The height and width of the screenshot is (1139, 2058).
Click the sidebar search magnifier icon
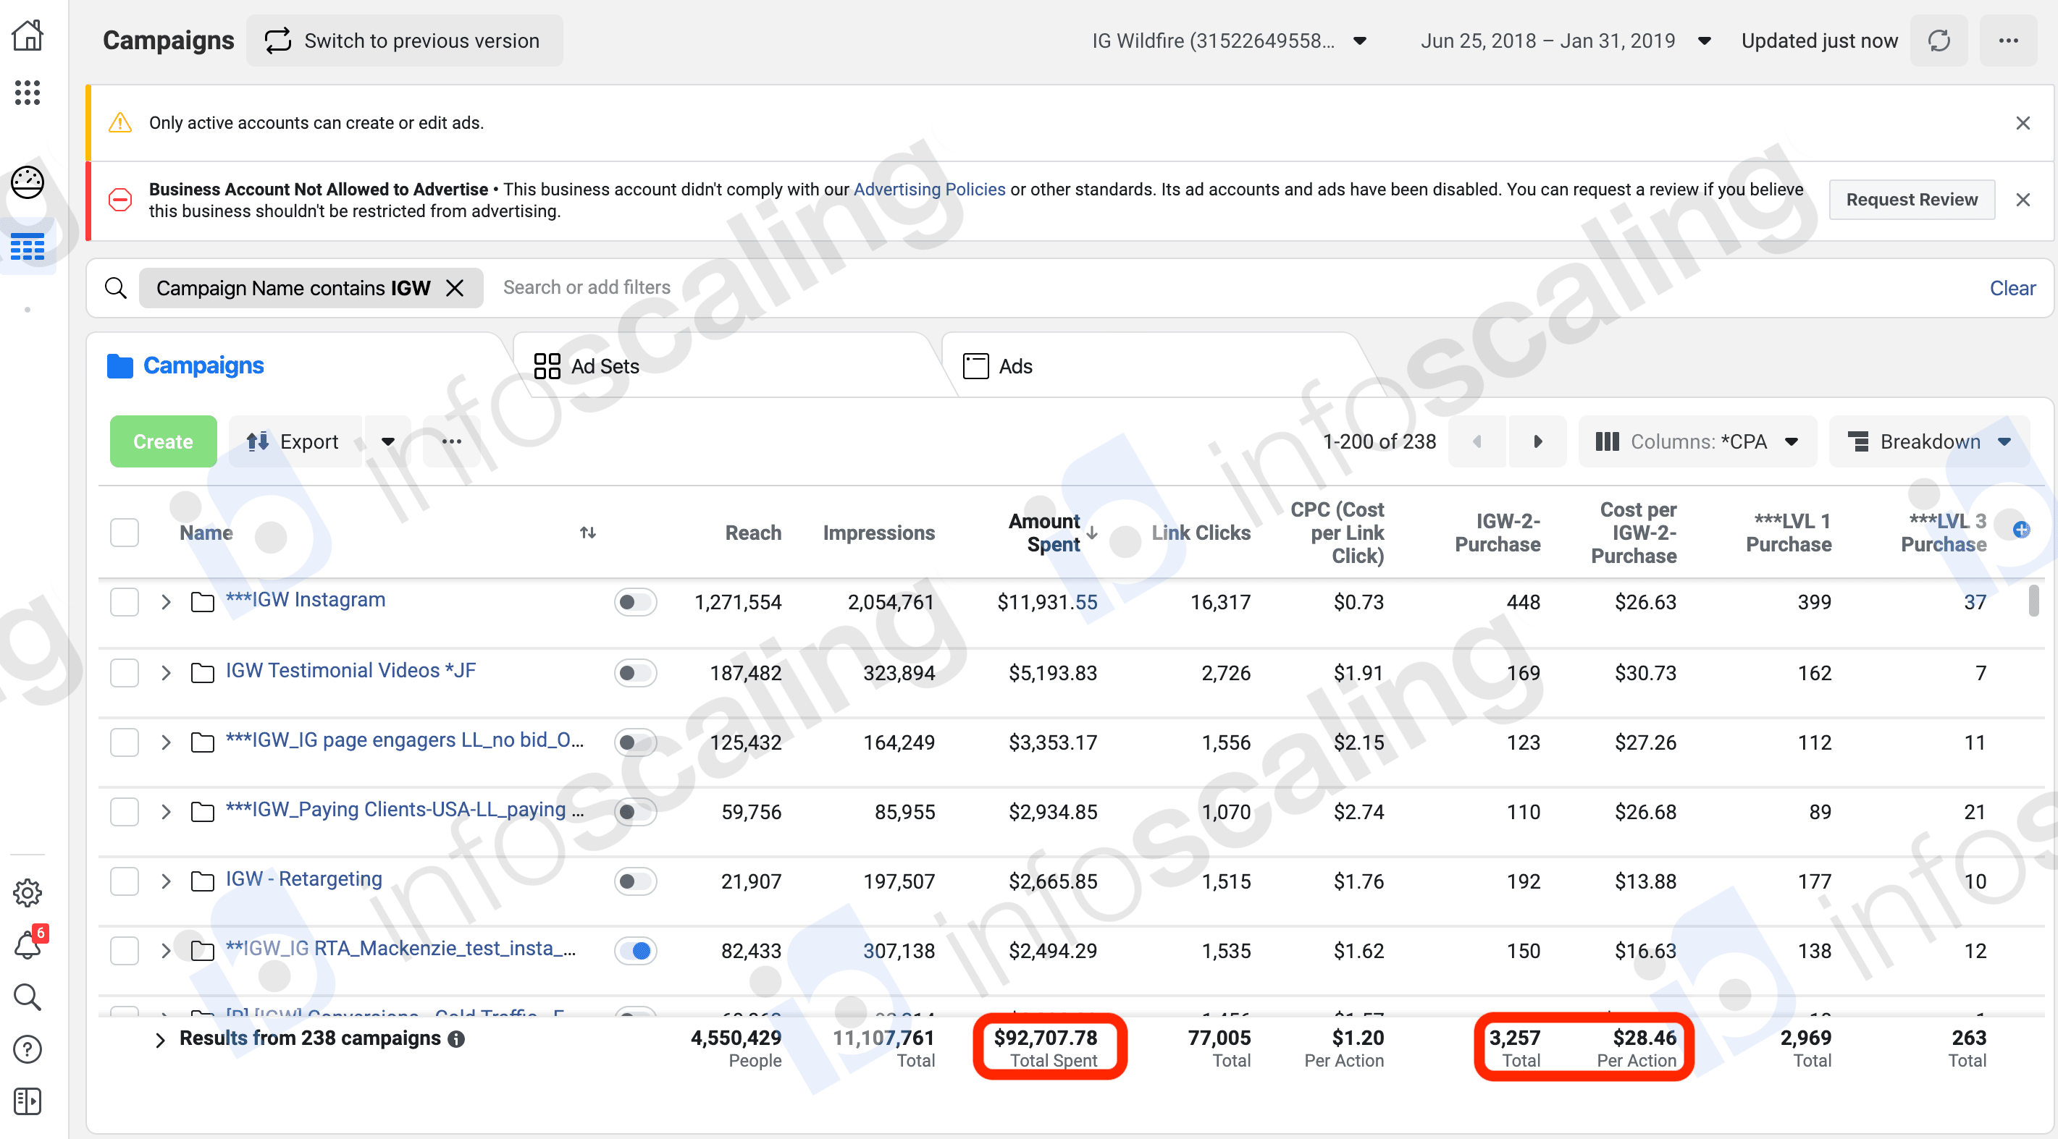pyautogui.click(x=28, y=997)
